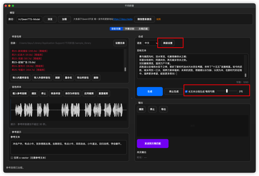Click 微信登录激活 button
Viewport: 259px width, 176px height.
point(144,19)
